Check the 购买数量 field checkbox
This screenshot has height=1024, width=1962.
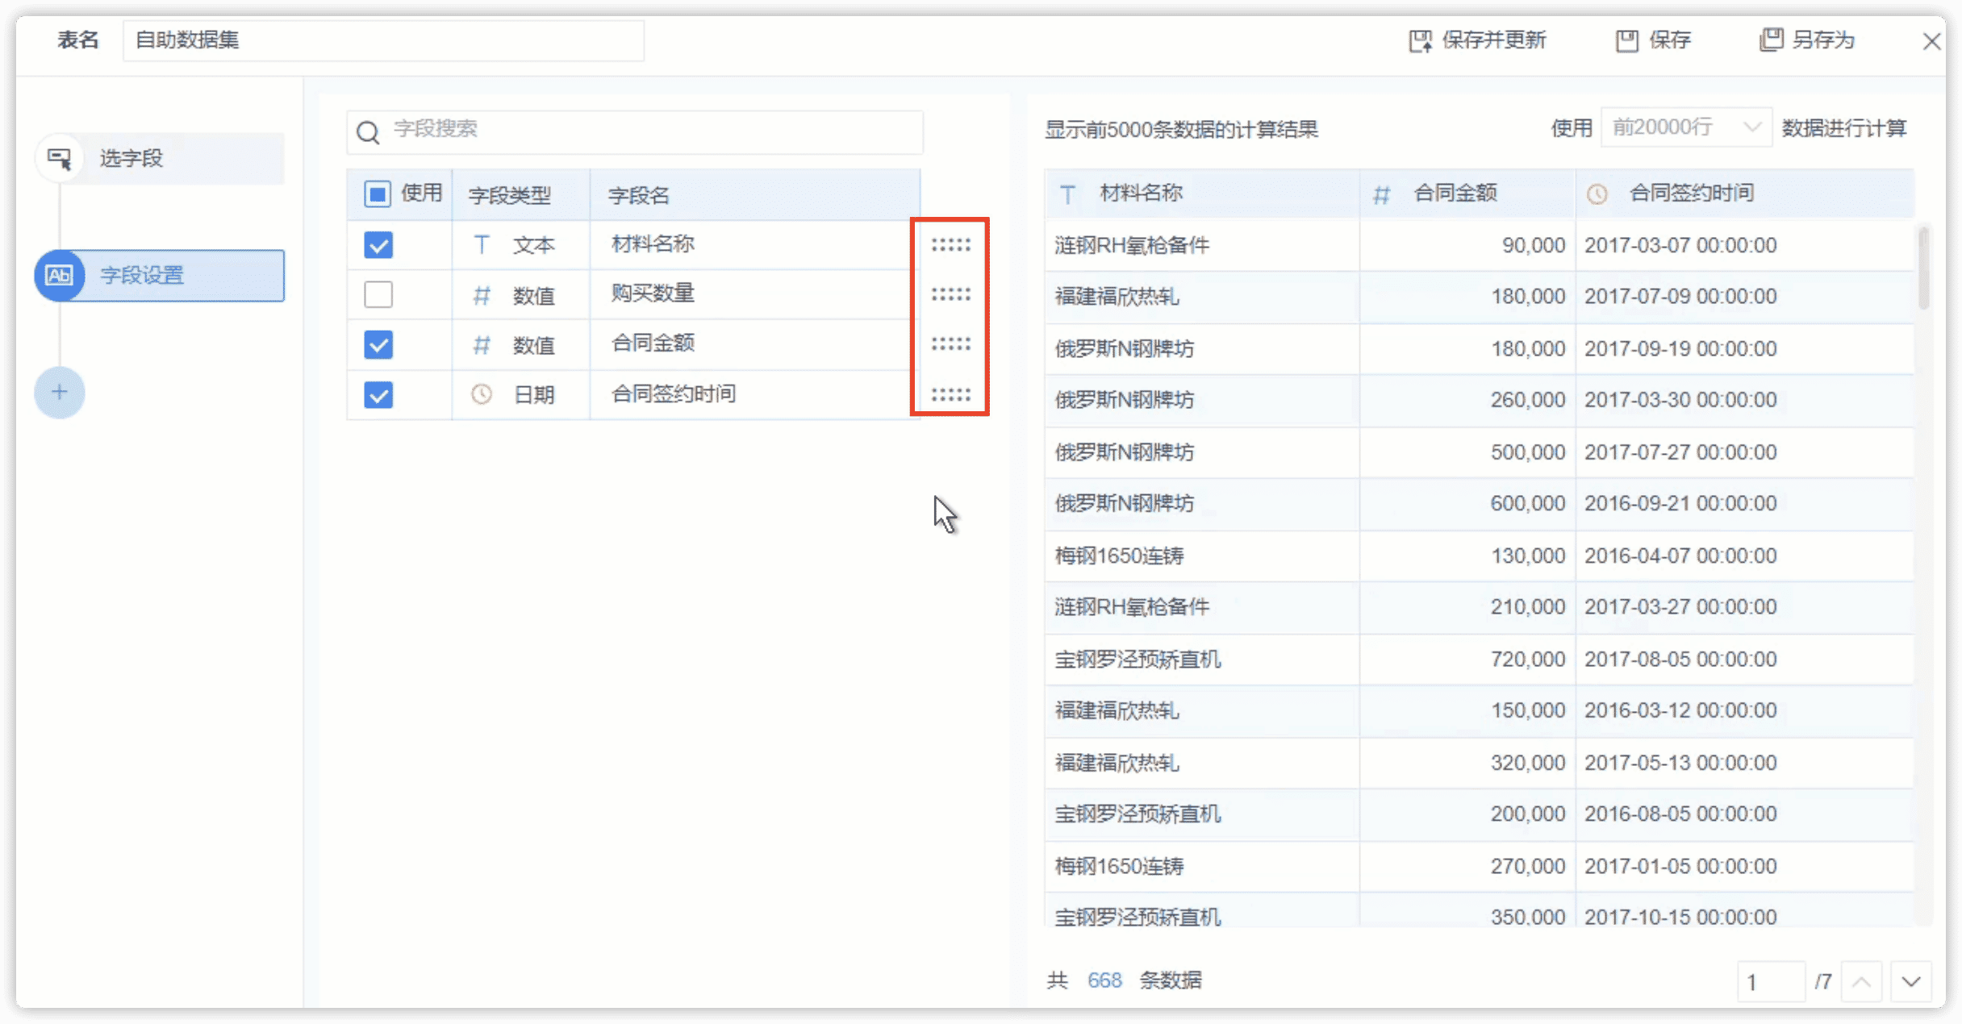[x=378, y=295]
